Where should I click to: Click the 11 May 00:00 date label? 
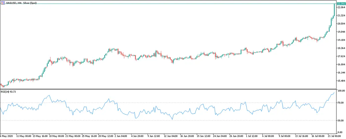(x=23, y=136)
